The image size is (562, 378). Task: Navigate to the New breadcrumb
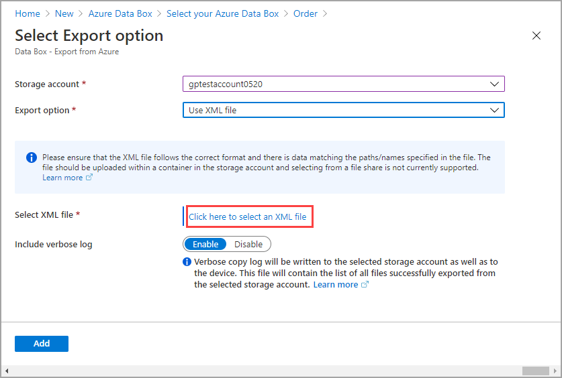click(64, 13)
